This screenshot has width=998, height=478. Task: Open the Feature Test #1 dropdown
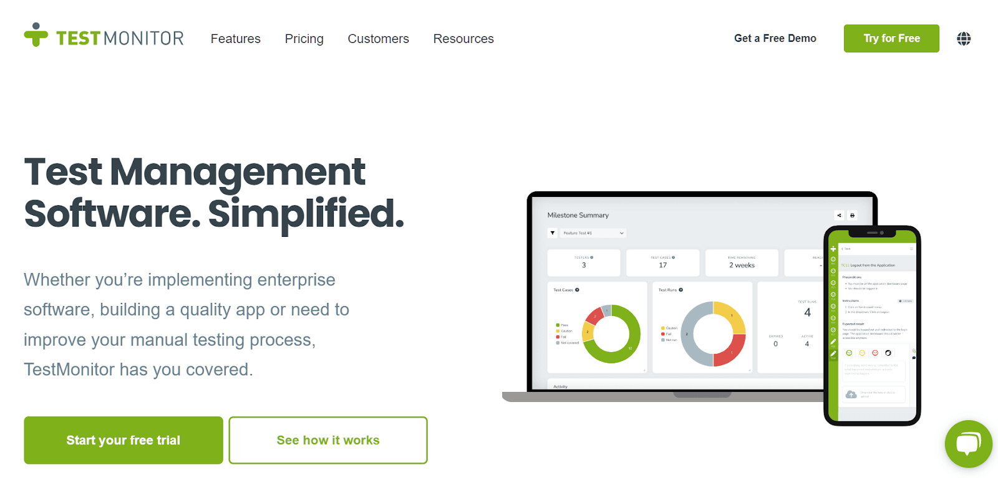pos(593,233)
